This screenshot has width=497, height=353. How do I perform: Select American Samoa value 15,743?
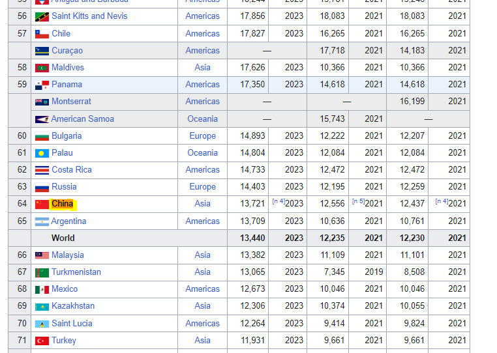332,119
